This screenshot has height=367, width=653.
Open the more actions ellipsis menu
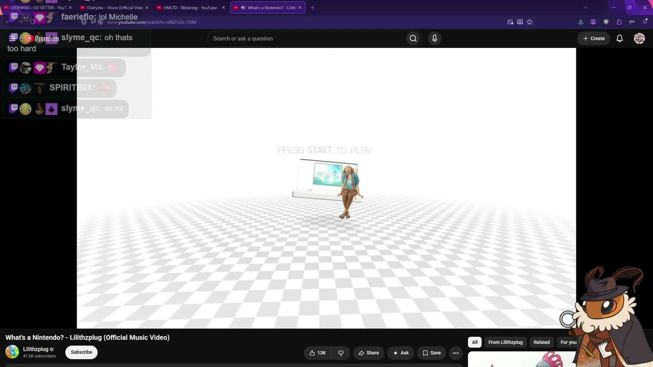click(456, 353)
